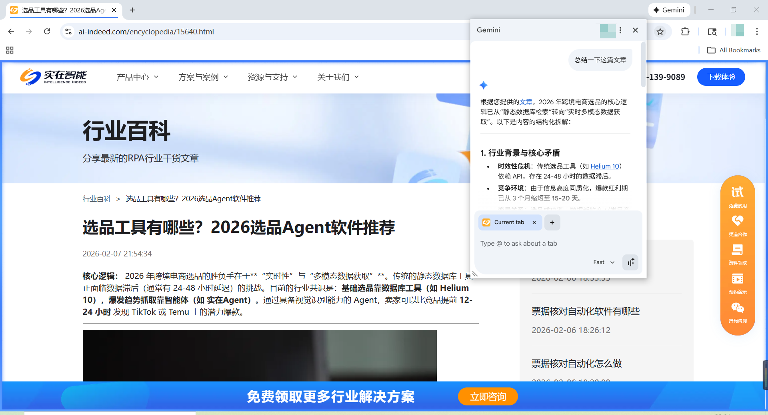Click the 免费试用 floating sidebar icon
This screenshot has height=415, width=768.
tap(738, 197)
